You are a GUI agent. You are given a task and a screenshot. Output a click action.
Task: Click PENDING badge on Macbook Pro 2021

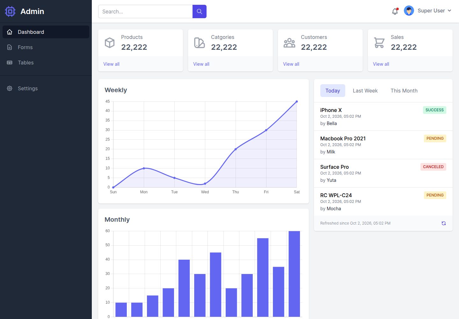tap(435, 138)
